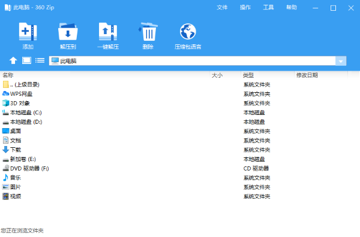
Task: Select the .. (上级目录) folder icon
Action: click(6, 84)
